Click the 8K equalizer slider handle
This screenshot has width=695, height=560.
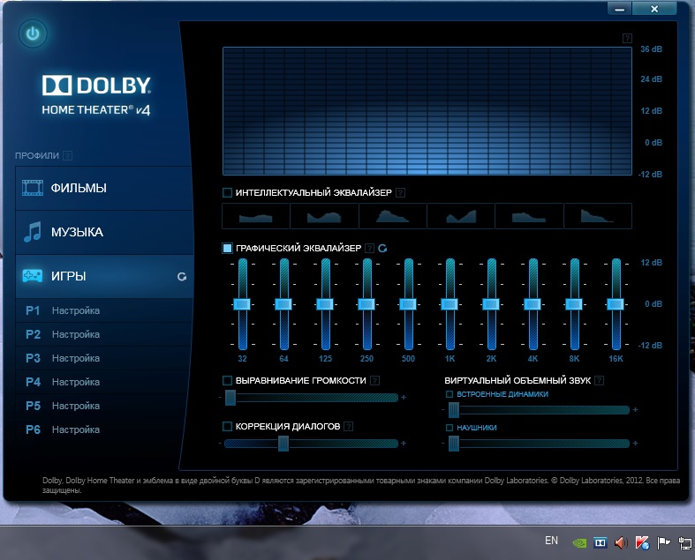pos(574,304)
